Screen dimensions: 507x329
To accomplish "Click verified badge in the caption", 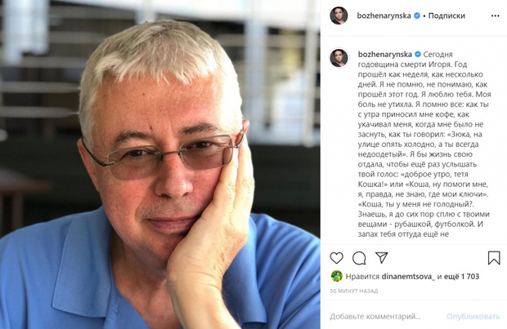I will tap(418, 54).
